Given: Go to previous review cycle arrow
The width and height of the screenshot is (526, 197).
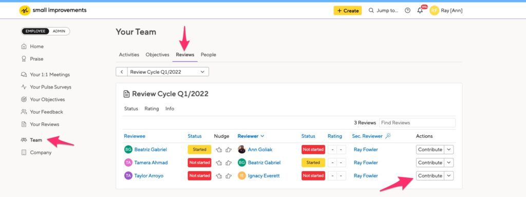Looking at the screenshot, I should [121, 72].
